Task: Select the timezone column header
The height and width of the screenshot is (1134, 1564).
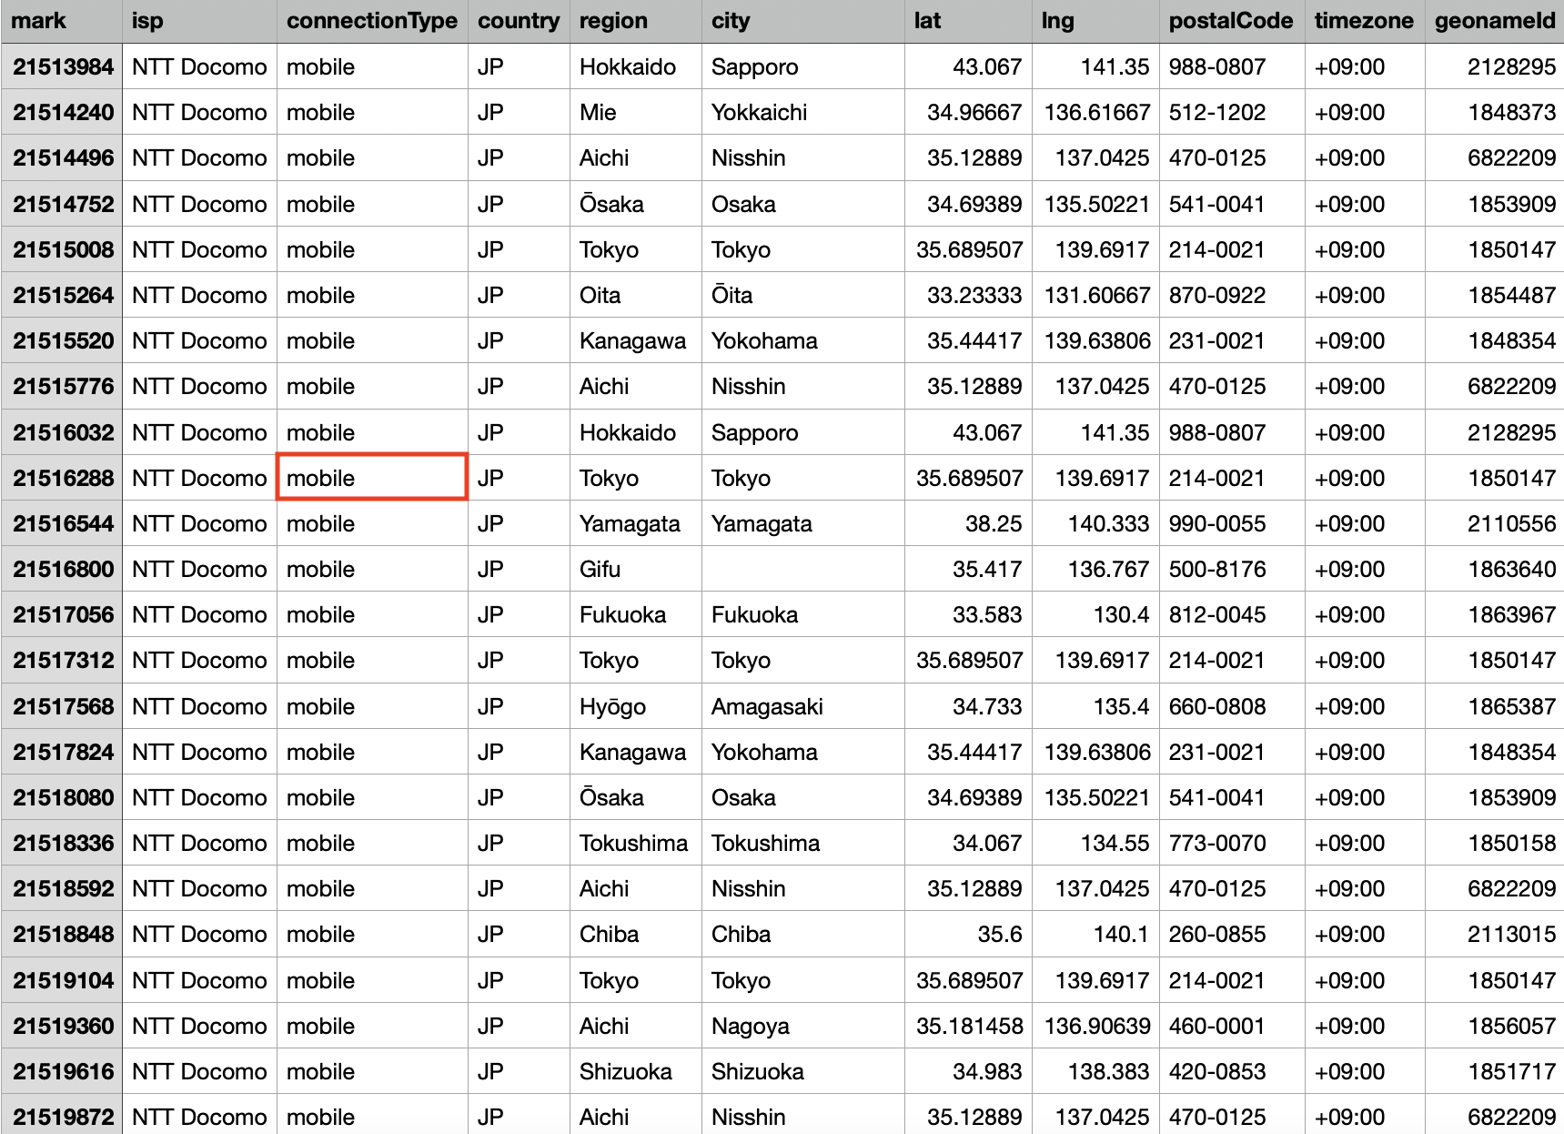Action: tap(1365, 21)
